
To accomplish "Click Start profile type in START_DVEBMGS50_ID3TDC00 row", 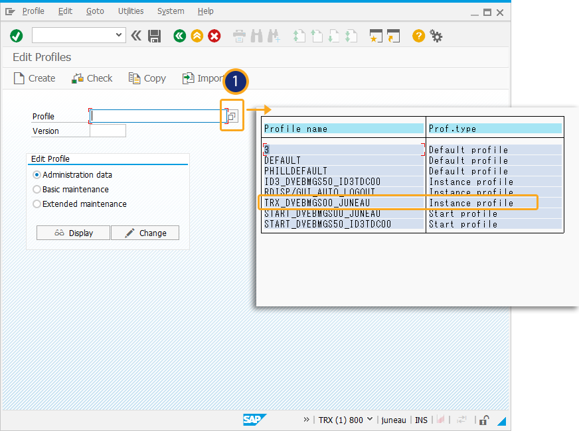I will pos(463,225).
